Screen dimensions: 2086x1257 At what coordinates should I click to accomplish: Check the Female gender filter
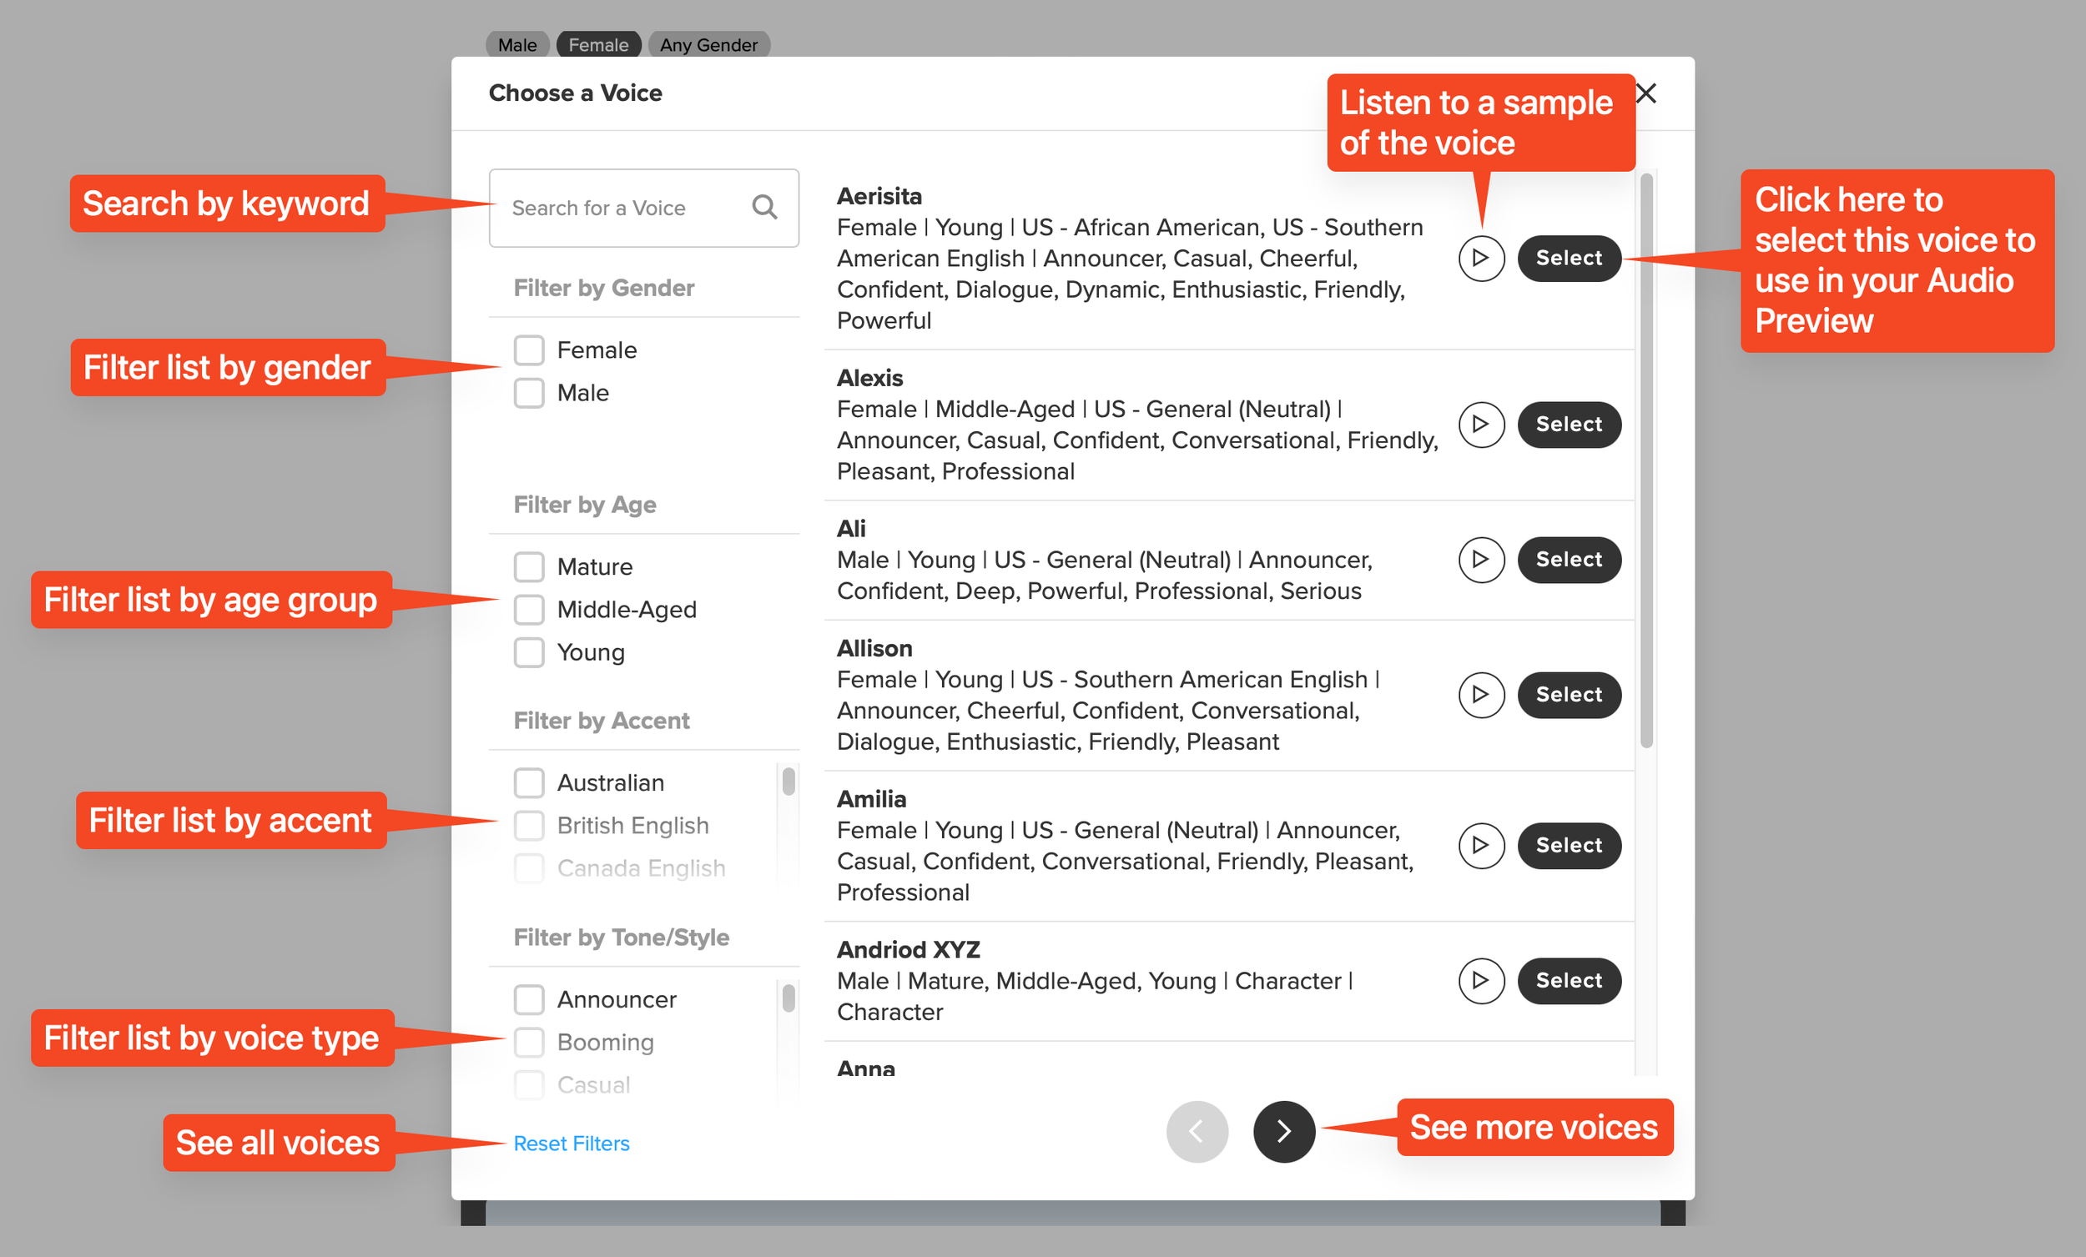(x=529, y=349)
